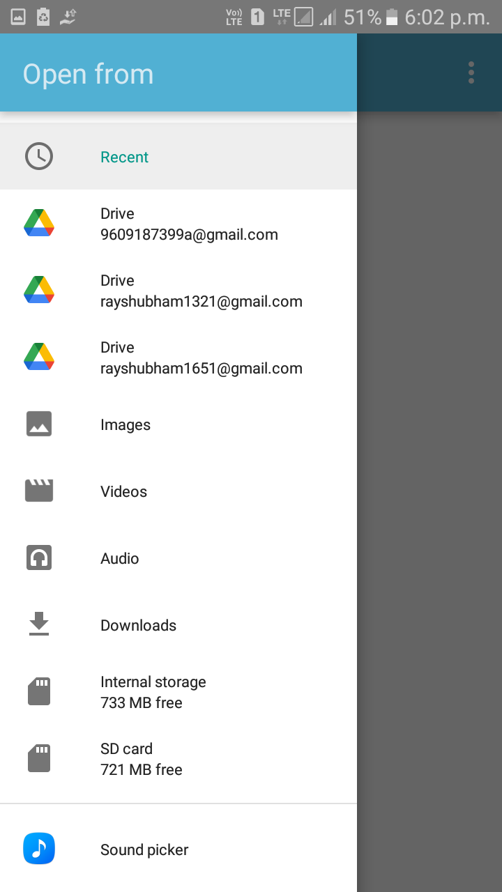Tap the Recent clock icon
502x892 pixels.
coord(39,157)
